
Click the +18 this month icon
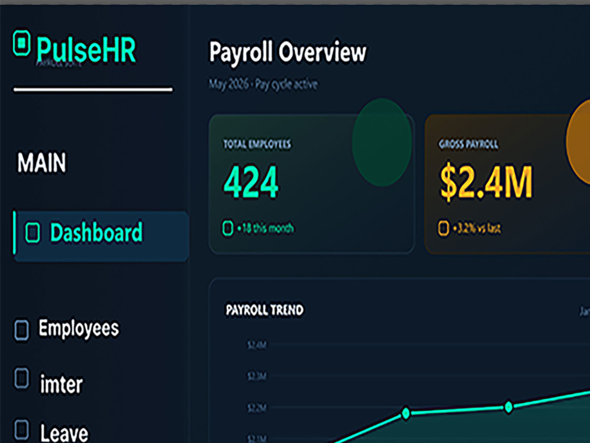228,228
